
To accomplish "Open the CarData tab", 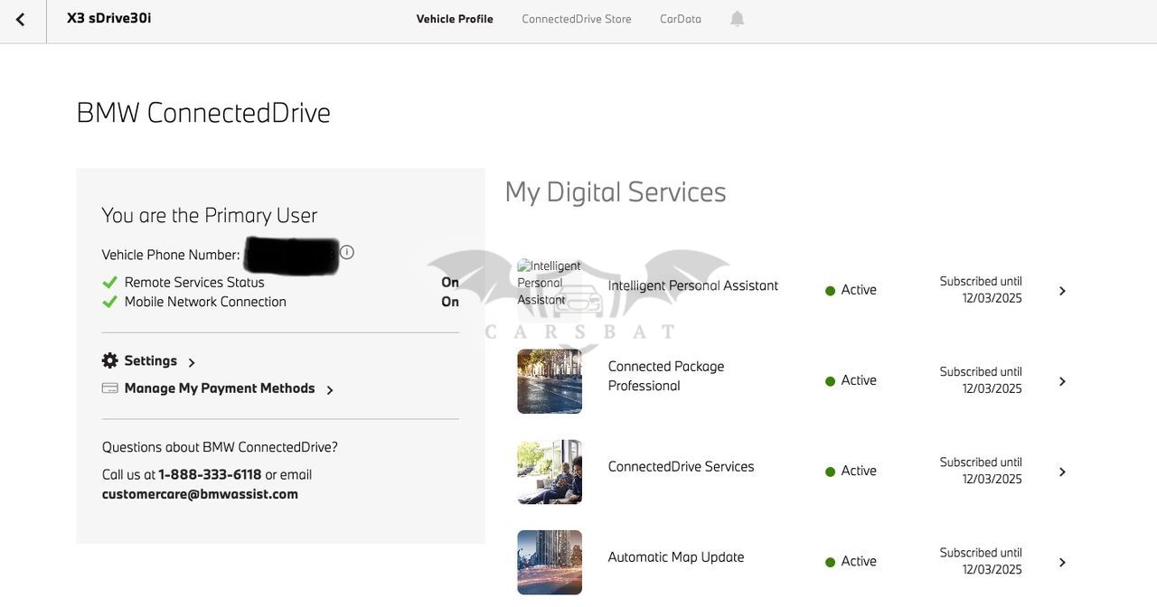I will point(680,19).
